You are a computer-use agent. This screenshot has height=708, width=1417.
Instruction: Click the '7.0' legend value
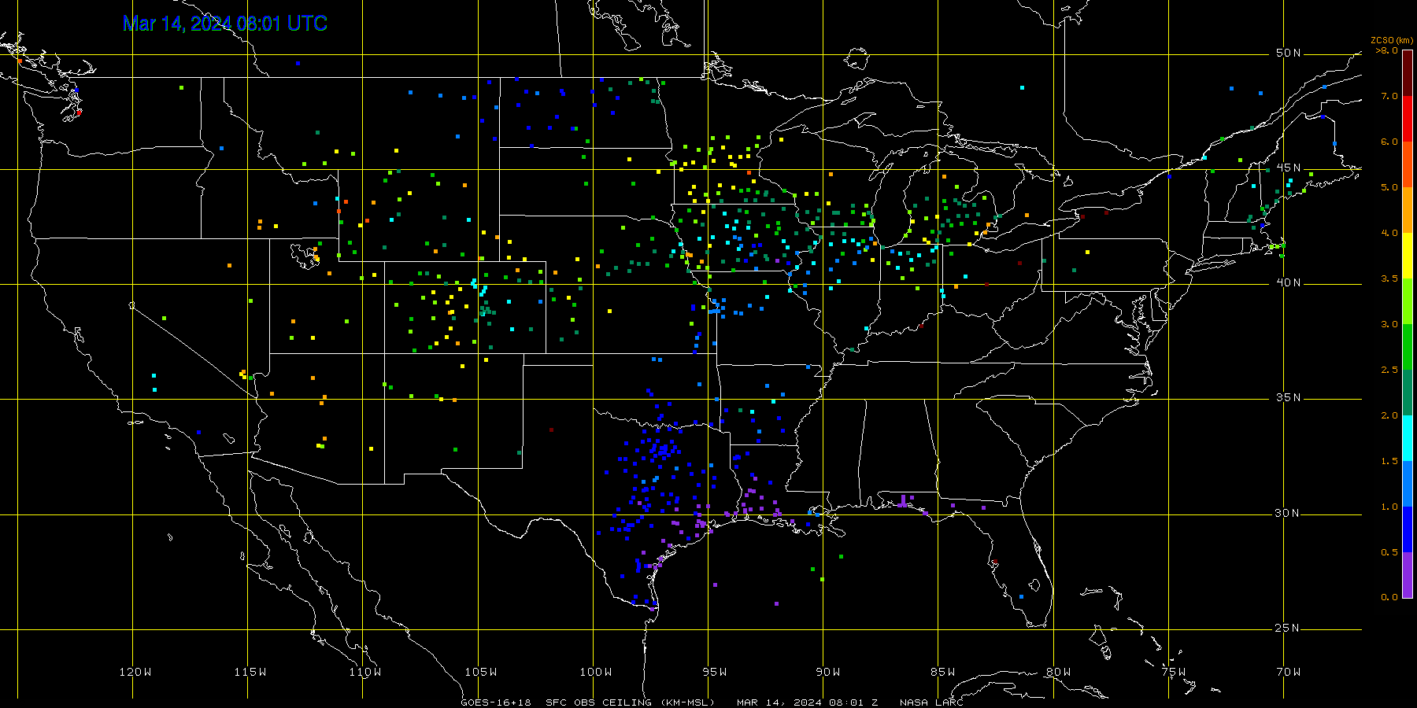tap(1389, 96)
